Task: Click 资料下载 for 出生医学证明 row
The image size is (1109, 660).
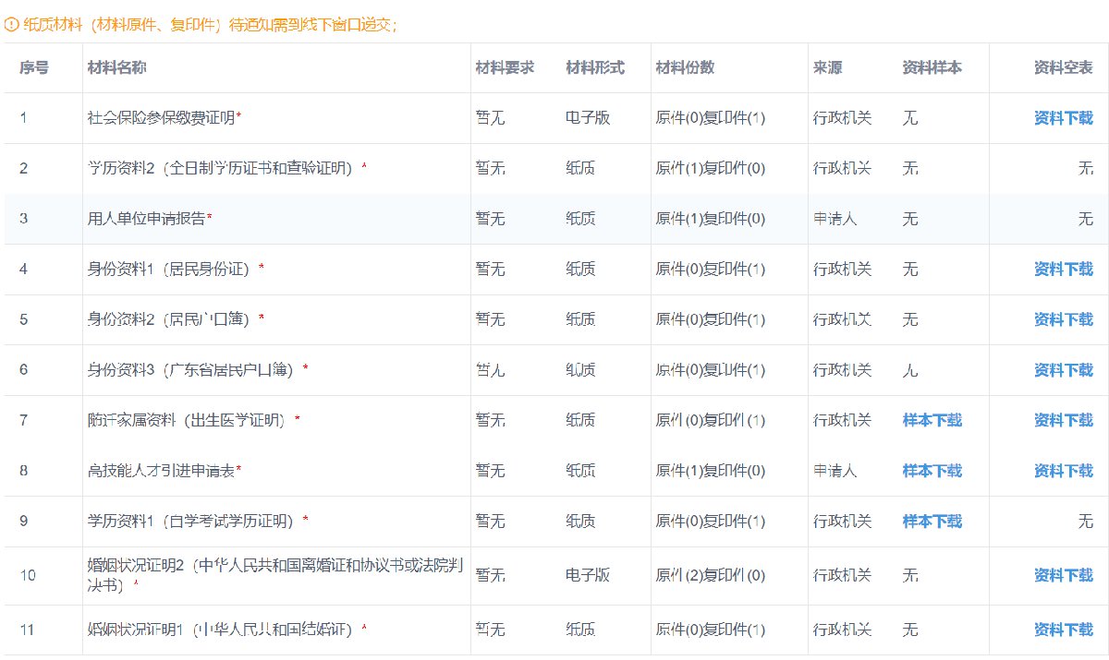Action: (x=1063, y=420)
